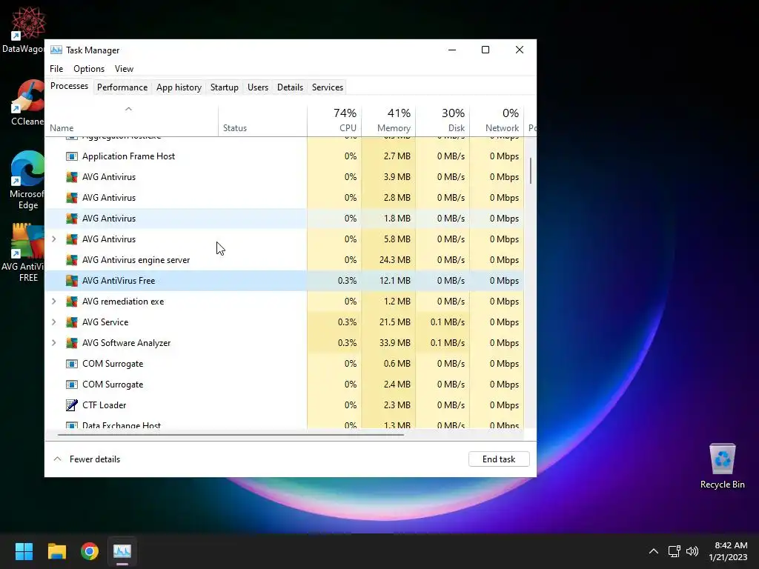Screen dimensions: 759x569
Task: Click the 33.9 MB memory value
Action: pyautogui.click(x=395, y=343)
